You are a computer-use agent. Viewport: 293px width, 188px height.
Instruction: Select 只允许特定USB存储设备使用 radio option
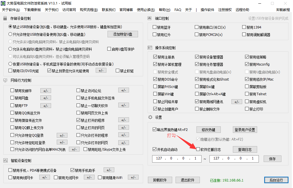(x=10, y=34)
